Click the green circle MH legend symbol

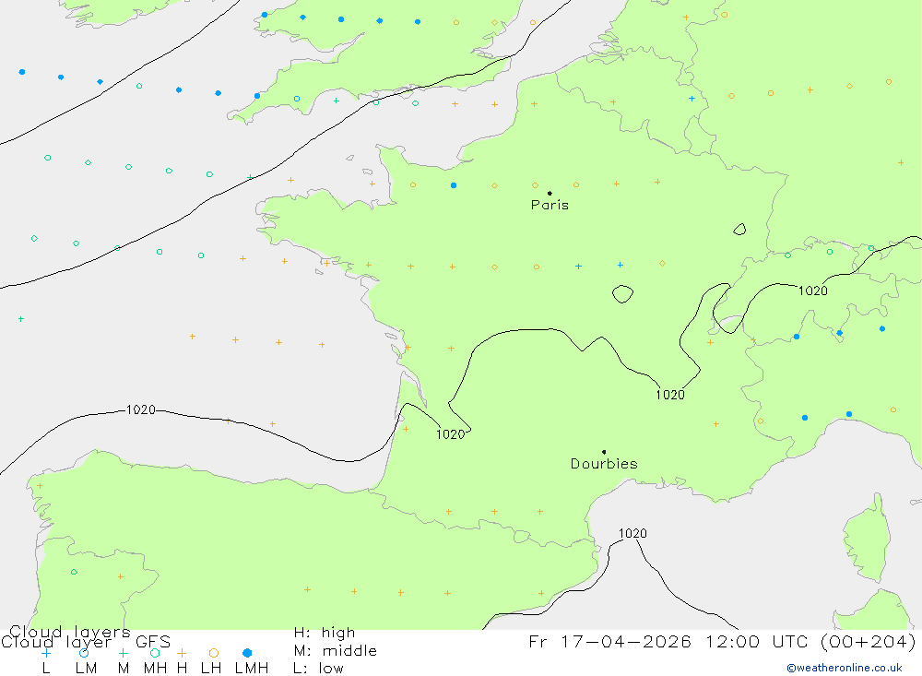(155, 653)
